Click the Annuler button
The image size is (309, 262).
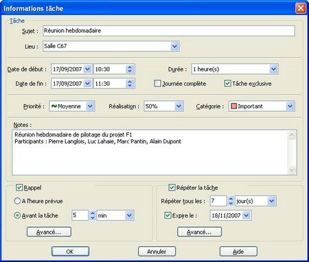pyautogui.click(x=157, y=252)
